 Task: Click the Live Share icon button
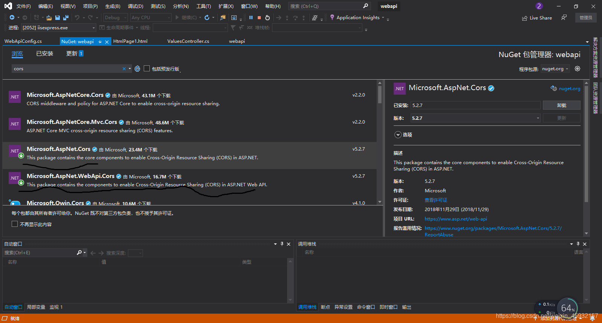click(x=537, y=18)
